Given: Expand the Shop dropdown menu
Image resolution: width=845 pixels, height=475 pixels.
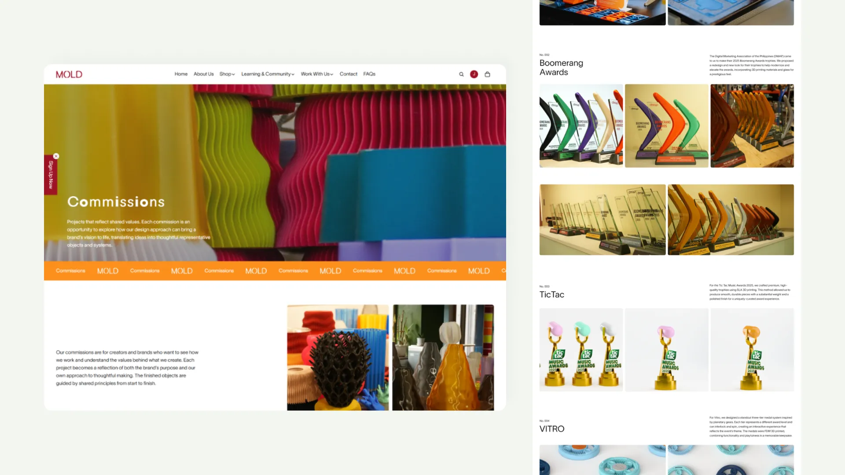Looking at the screenshot, I should tap(227, 74).
